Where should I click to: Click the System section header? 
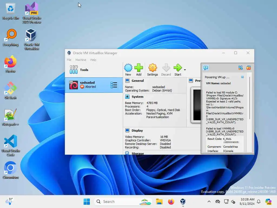pos(137,97)
